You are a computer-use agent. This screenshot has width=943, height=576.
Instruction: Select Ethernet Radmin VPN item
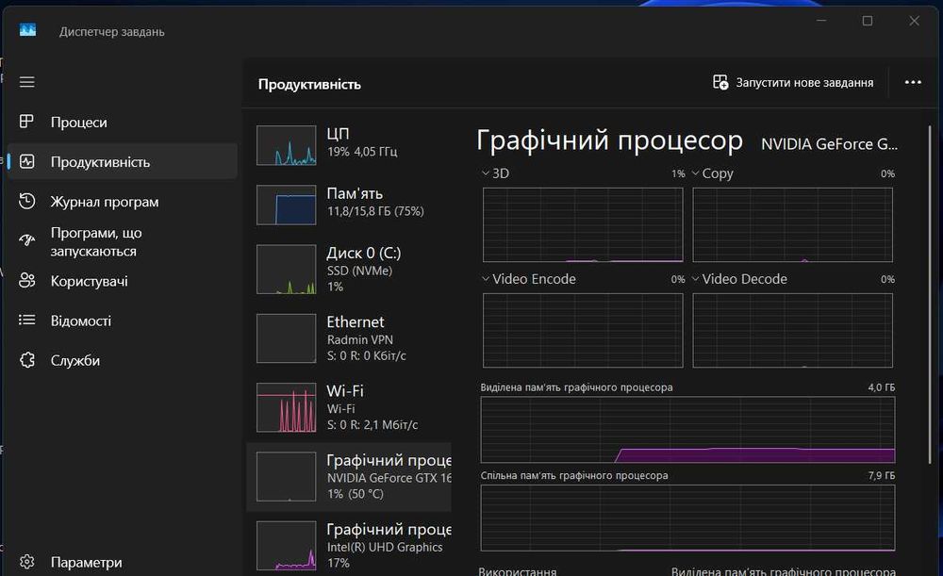click(x=349, y=338)
